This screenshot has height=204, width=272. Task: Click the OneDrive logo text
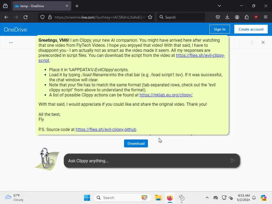15,29
